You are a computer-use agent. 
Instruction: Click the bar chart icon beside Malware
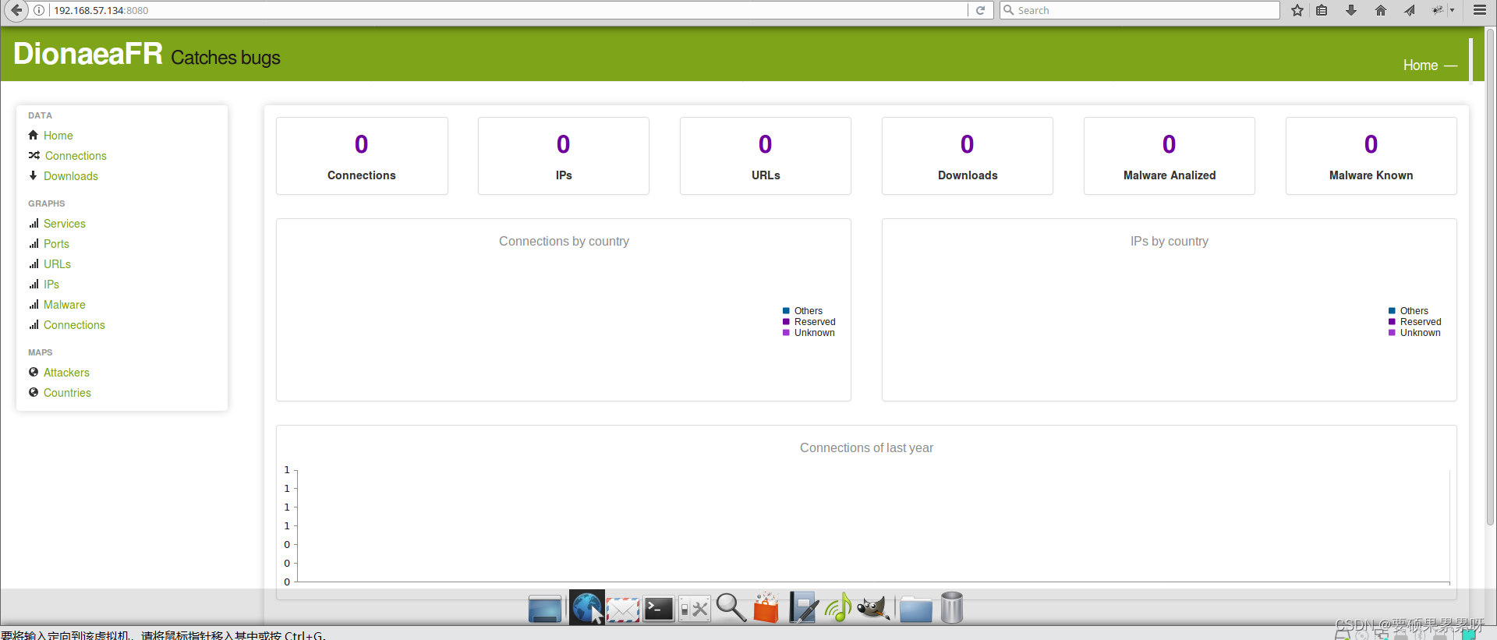[34, 305]
